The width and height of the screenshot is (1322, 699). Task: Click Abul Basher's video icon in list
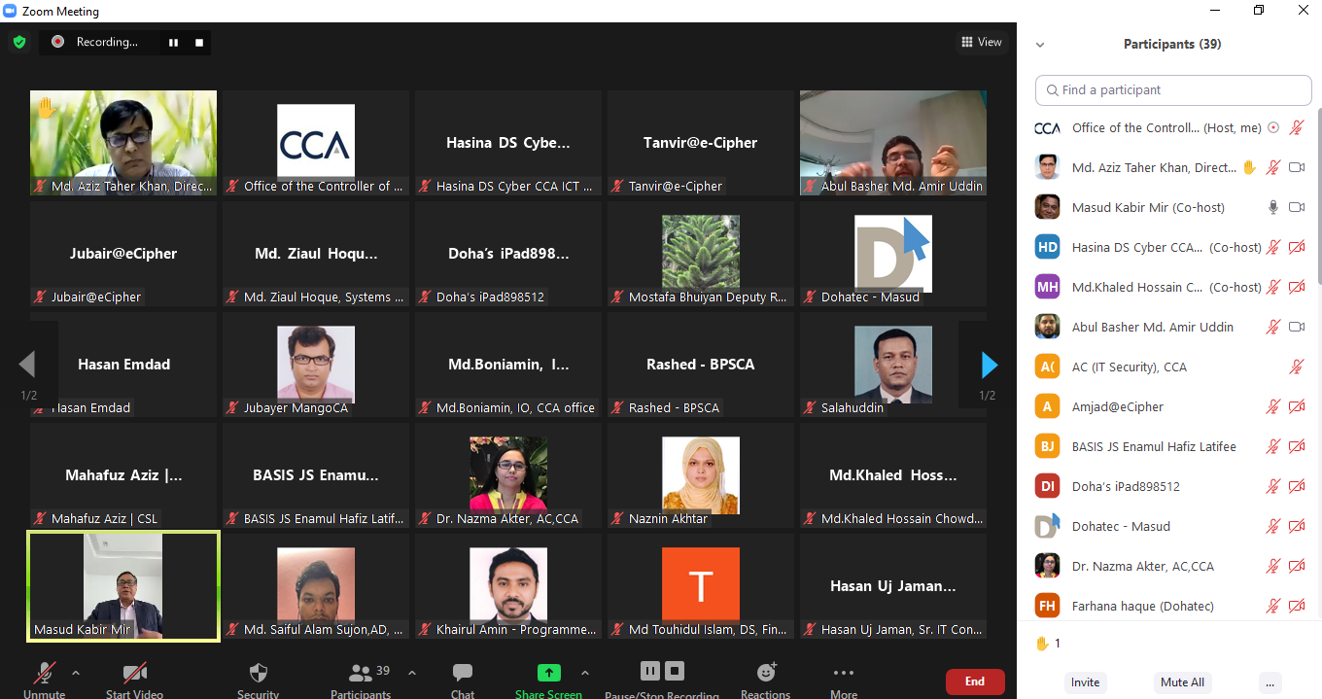point(1297,327)
